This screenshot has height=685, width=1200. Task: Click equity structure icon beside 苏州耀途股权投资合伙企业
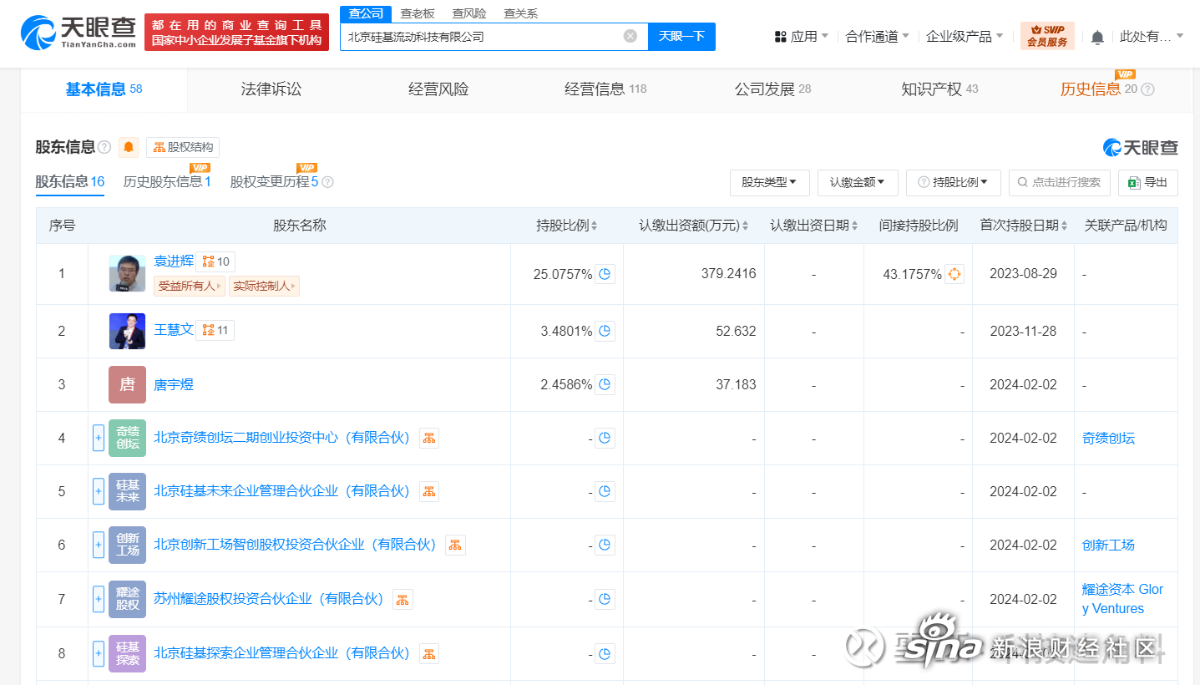tap(403, 600)
